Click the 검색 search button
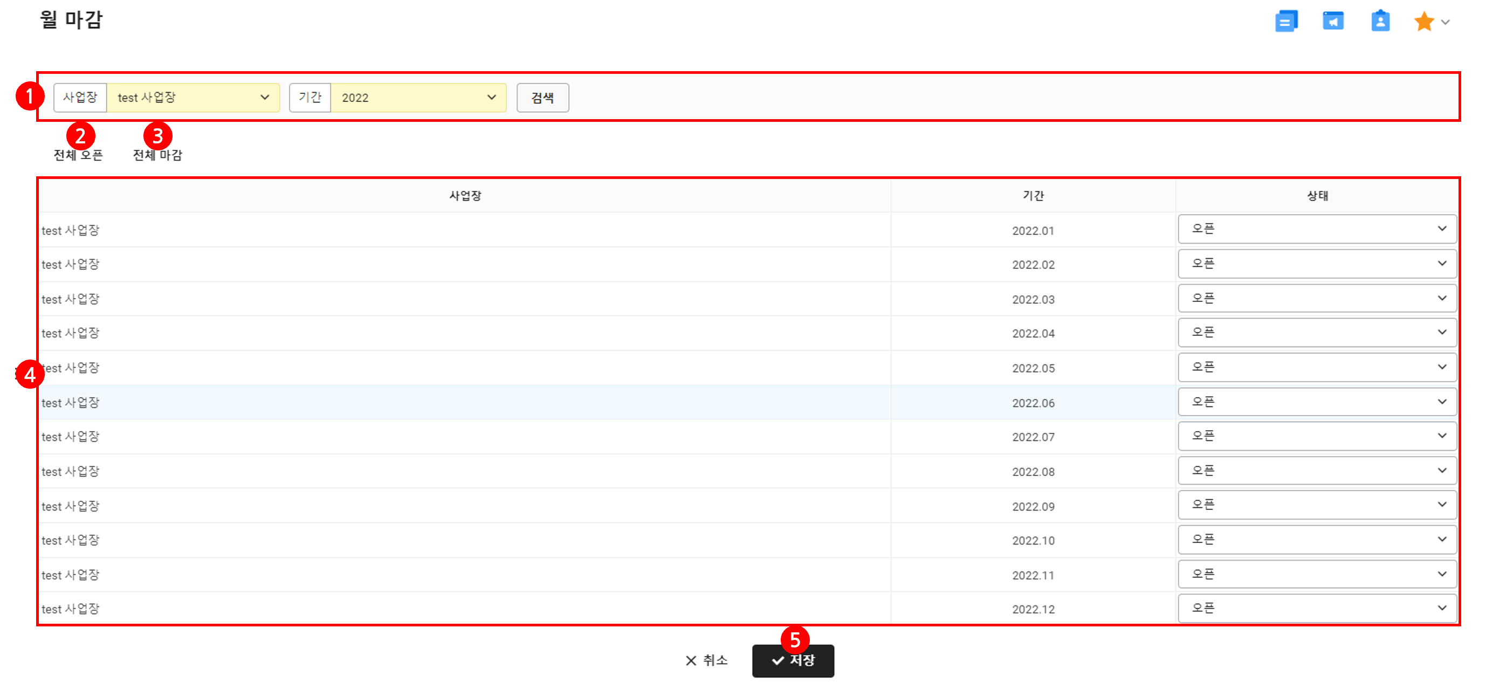1486x683 pixels. pyautogui.click(x=542, y=98)
